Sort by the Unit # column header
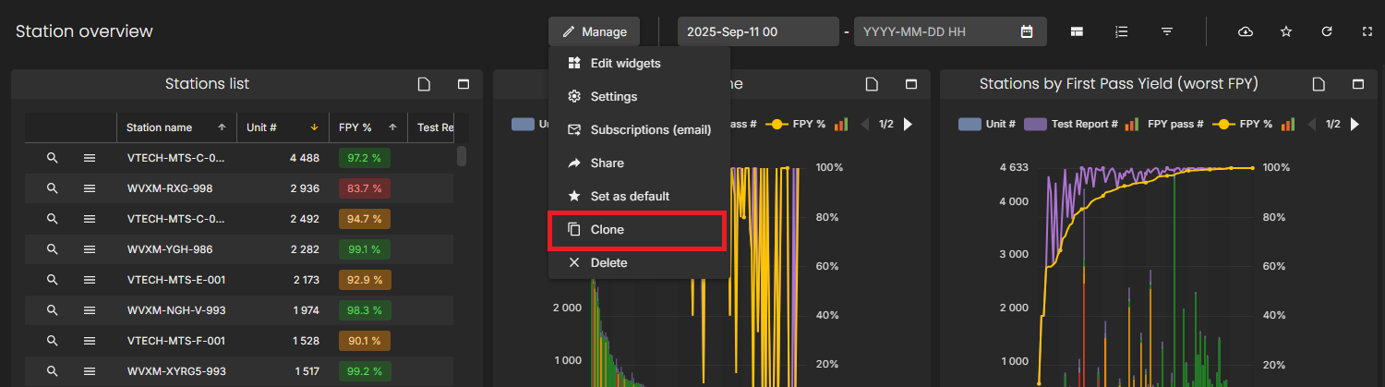Screen dimensions: 1385x387 click(283, 127)
